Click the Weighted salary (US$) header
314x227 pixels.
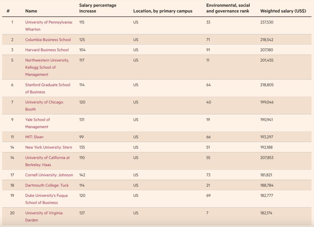point(283,11)
